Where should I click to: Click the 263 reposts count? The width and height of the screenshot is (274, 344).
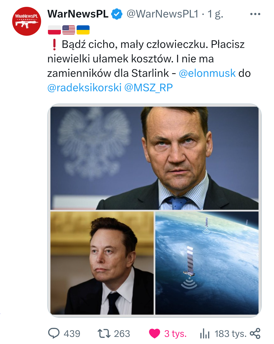click(122, 334)
